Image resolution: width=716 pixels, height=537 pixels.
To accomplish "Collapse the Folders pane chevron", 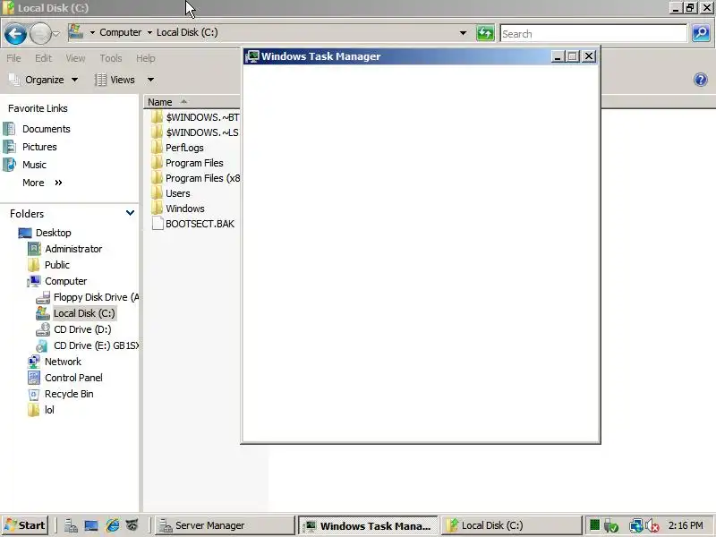I will click(x=130, y=213).
